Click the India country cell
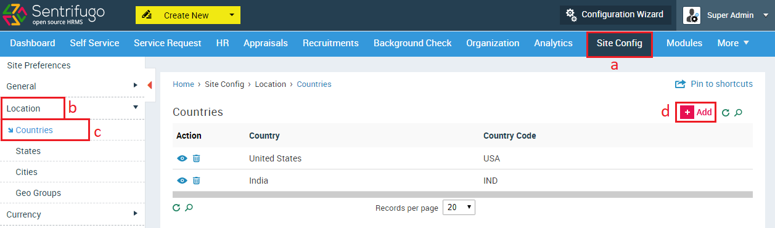The width and height of the screenshot is (775, 228). pyautogui.click(x=258, y=181)
